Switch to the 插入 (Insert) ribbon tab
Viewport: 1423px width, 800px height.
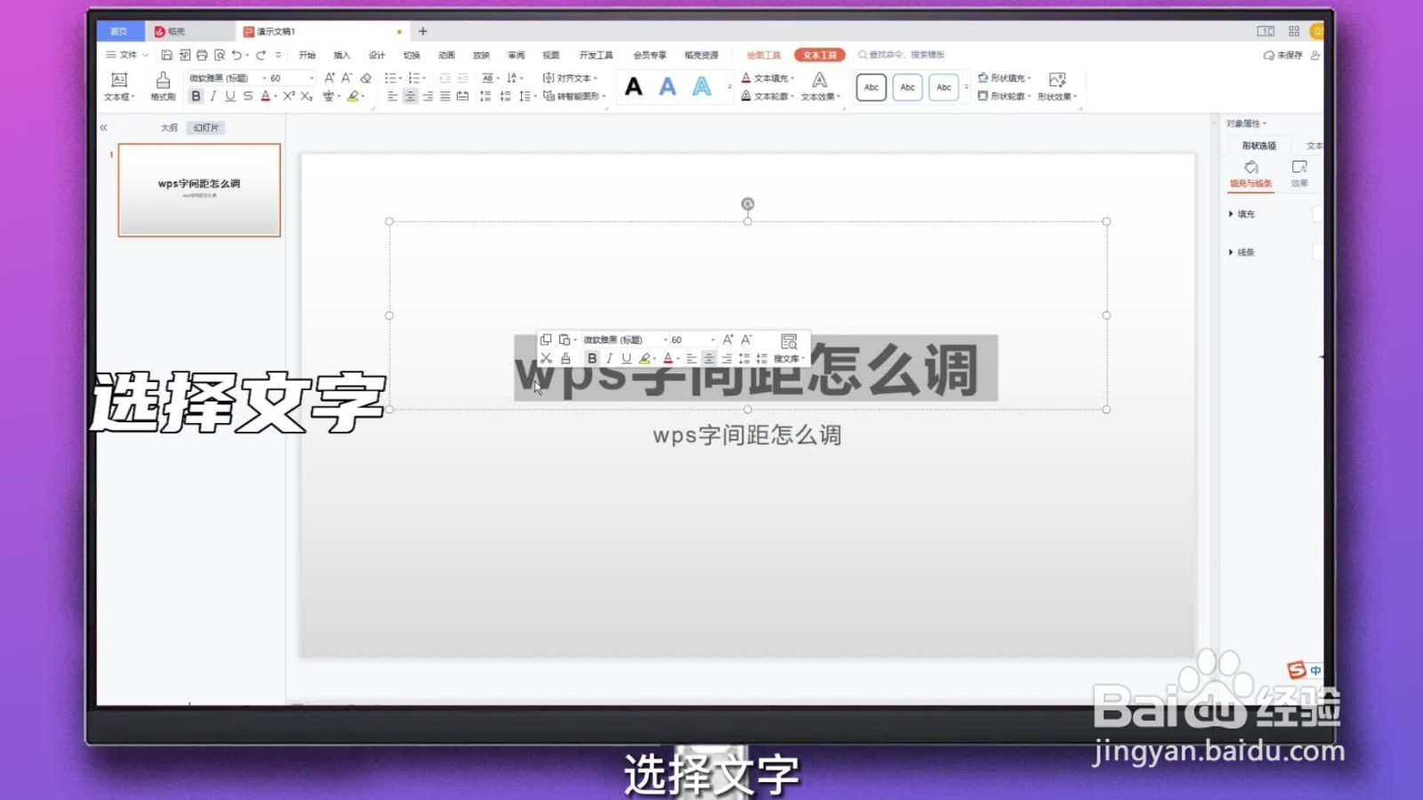pyautogui.click(x=341, y=54)
